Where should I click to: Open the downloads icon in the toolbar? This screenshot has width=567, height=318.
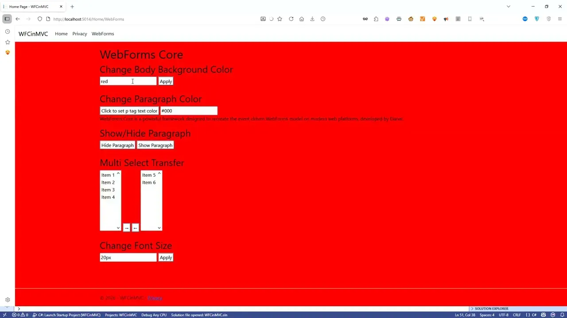click(x=312, y=19)
